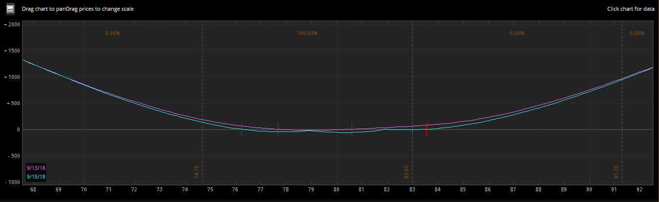
Task: Click price 68 on the horizontal axis
Action: [33, 190]
